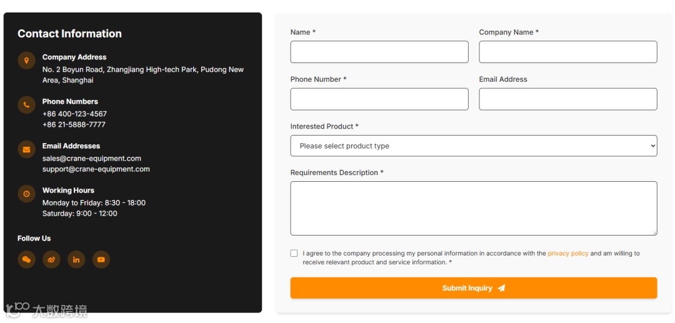
Task: Click the Phone Numbers handset icon
Action: tap(26, 105)
